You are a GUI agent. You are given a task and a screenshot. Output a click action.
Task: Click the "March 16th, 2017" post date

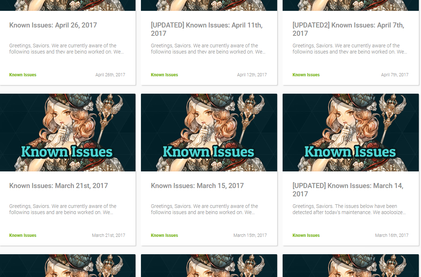click(x=392, y=235)
